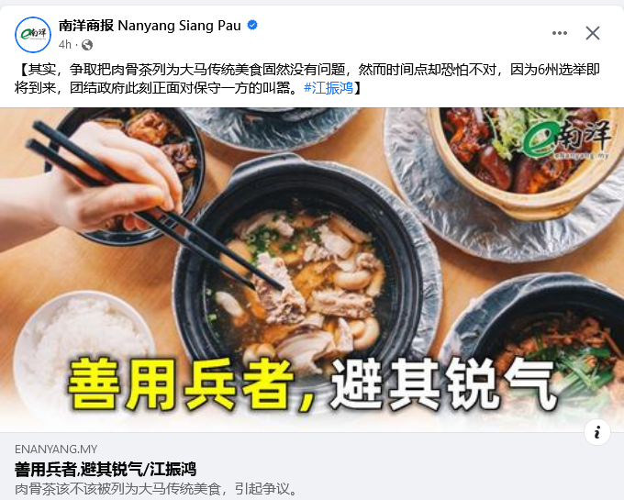The height and width of the screenshot is (500, 624).
Task: Click the ENANYANG.MY source domain
Action: tap(56, 450)
